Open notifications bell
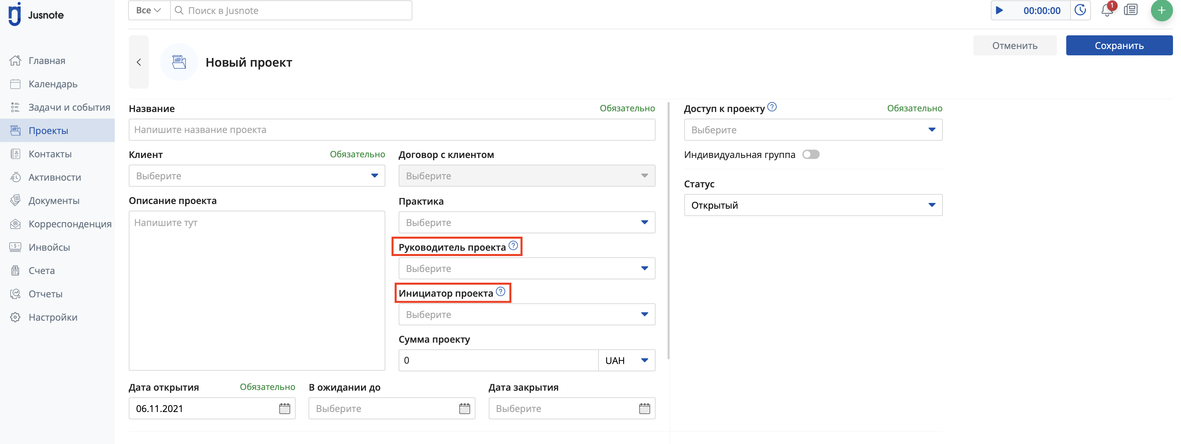This screenshot has height=444, width=1181. (1107, 10)
